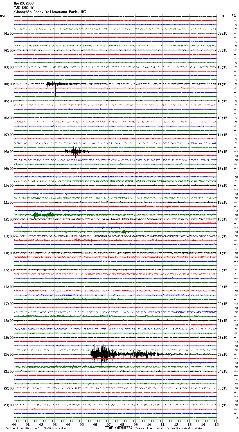Click the "11:15" UTC time label
Image resolution: width=239 pixels, height=432 pixels.
click(x=222, y=84)
